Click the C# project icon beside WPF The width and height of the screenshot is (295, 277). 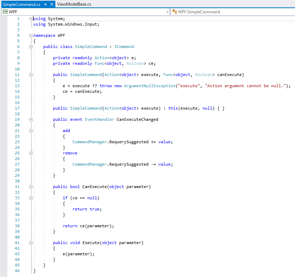[x=5, y=12]
